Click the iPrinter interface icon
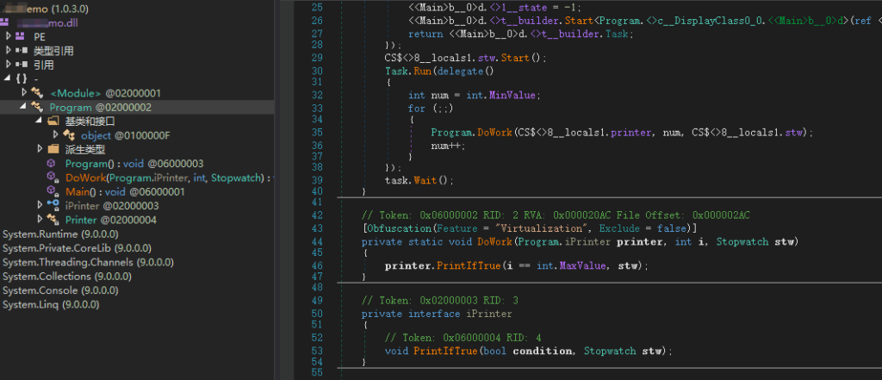This screenshot has height=380, width=882. pos(53,205)
